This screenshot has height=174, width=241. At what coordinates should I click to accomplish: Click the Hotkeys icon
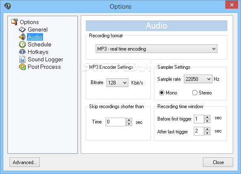coord(22,52)
